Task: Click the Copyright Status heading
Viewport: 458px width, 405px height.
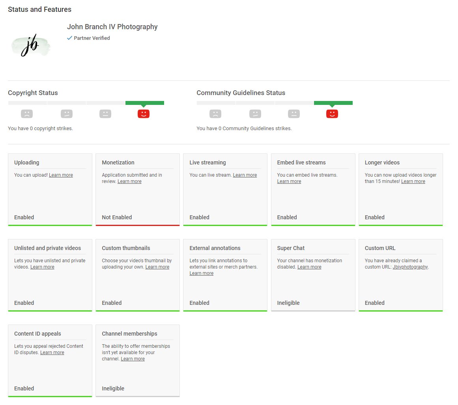Action: [x=33, y=93]
